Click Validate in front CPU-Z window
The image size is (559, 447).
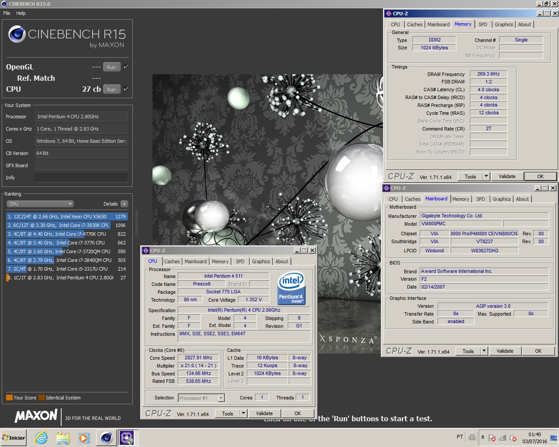[264, 413]
